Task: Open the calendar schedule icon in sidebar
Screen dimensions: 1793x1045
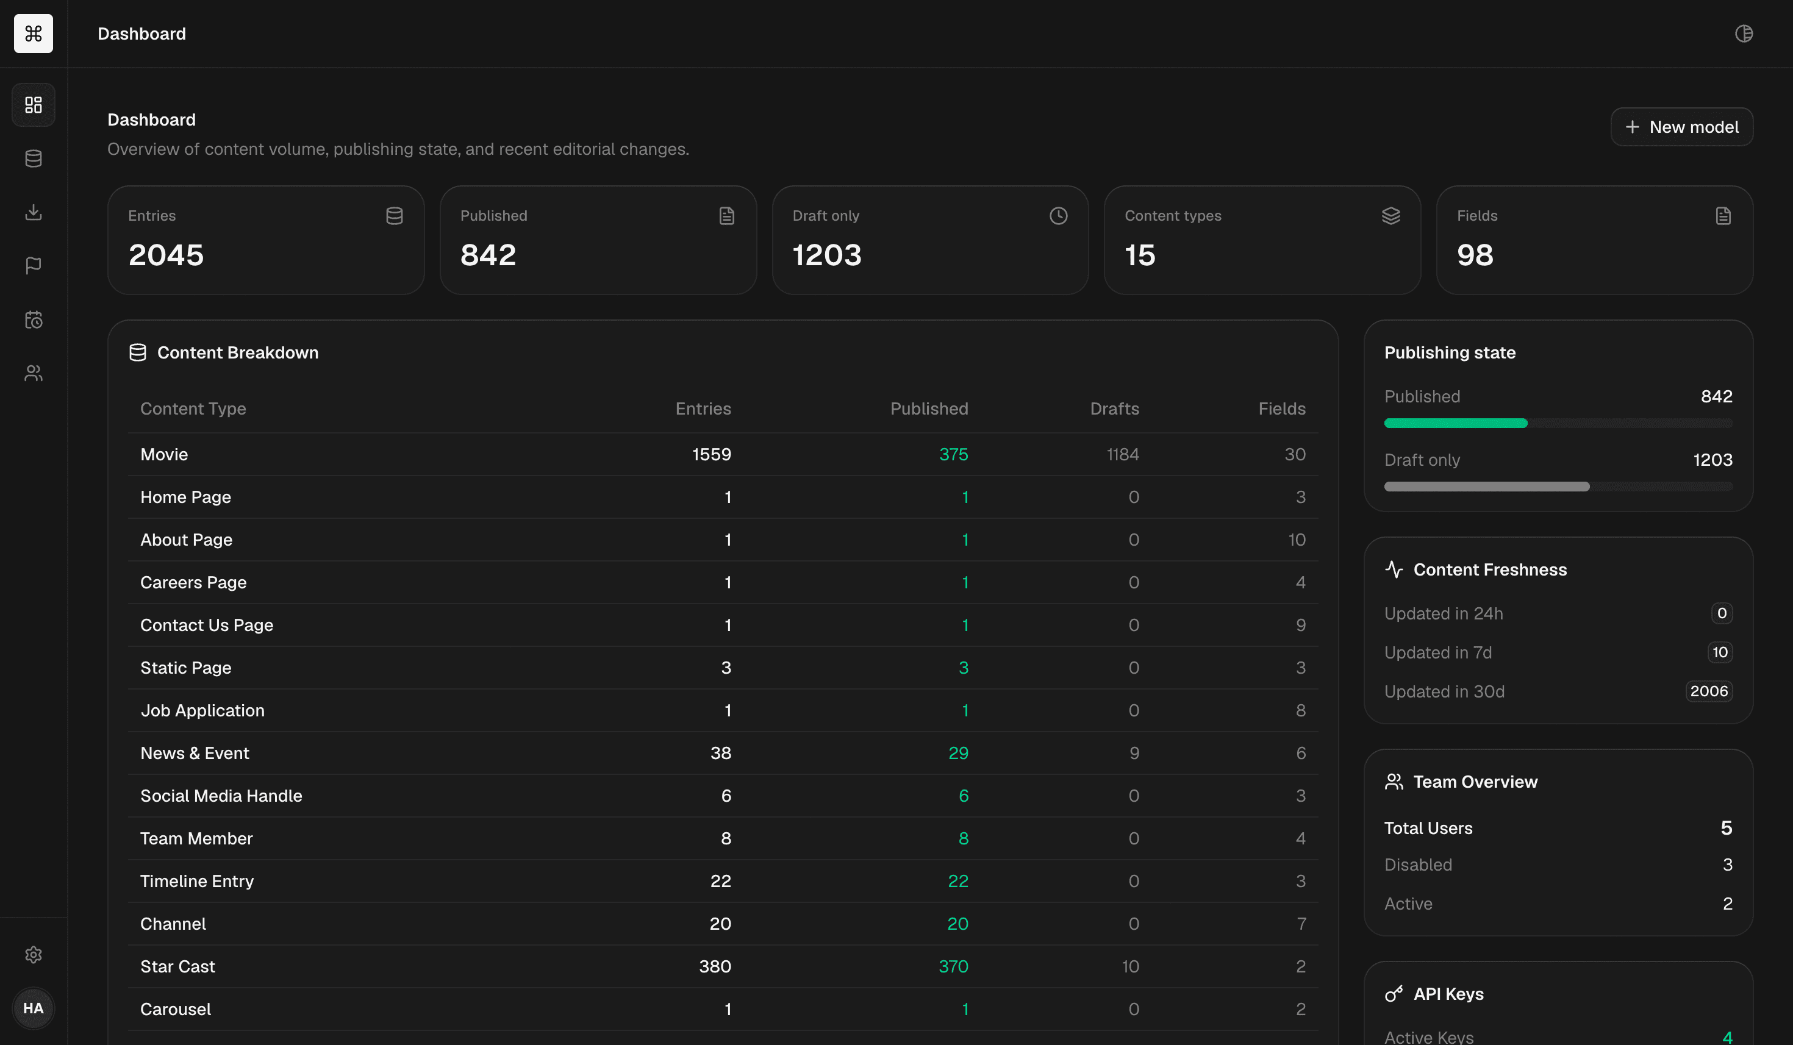Action: point(34,319)
